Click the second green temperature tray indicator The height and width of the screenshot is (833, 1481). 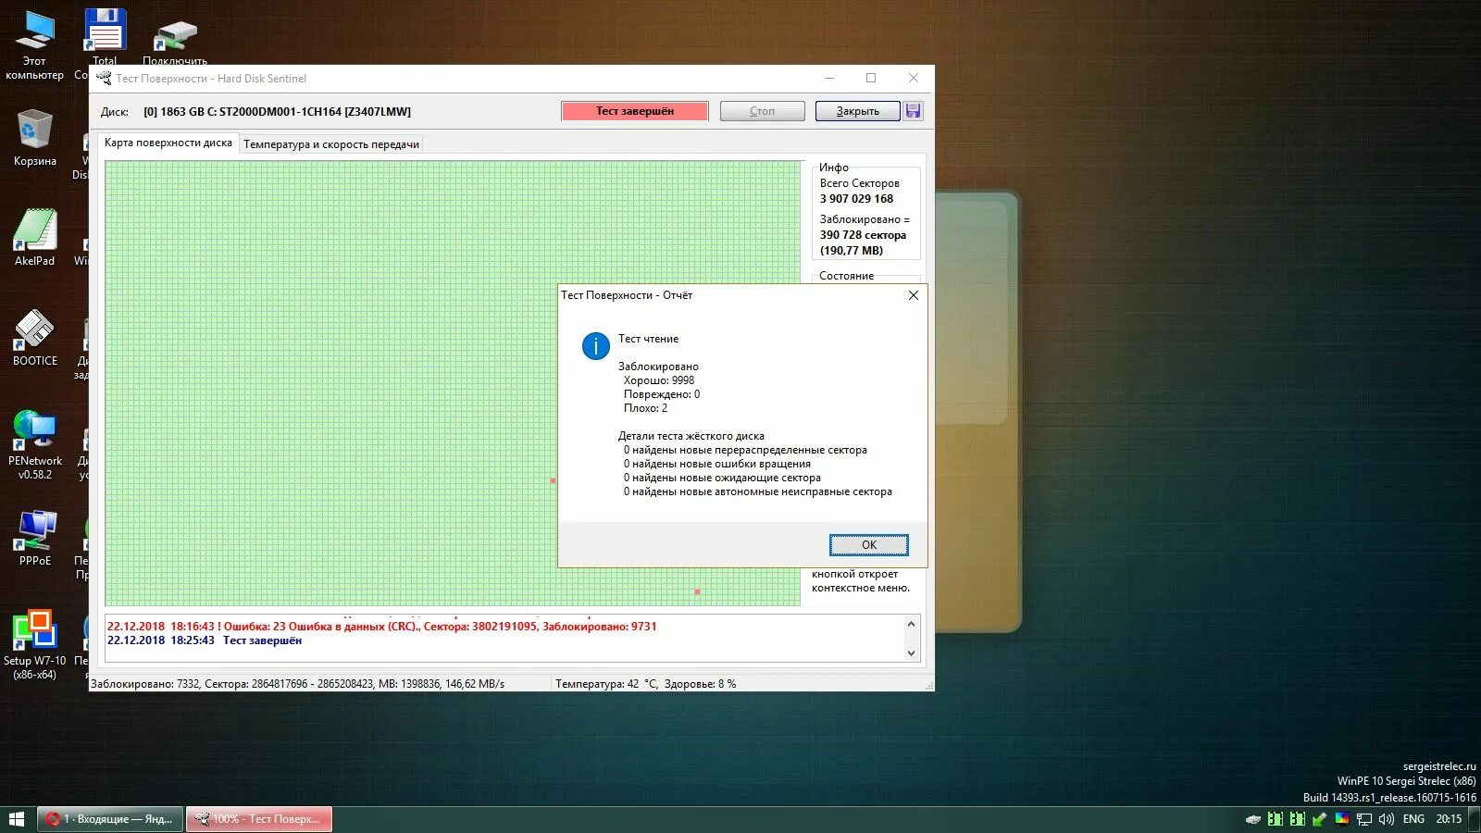pyautogui.click(x=1298, y=819)
